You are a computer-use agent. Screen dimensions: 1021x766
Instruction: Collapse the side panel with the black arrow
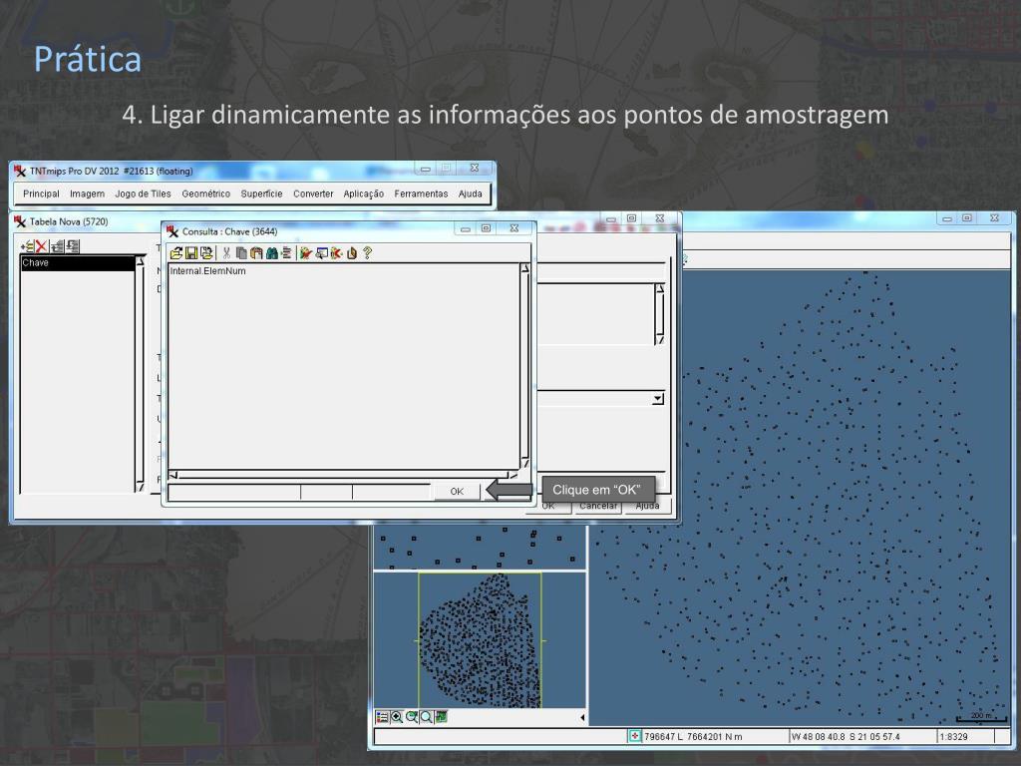pos(582,717)
